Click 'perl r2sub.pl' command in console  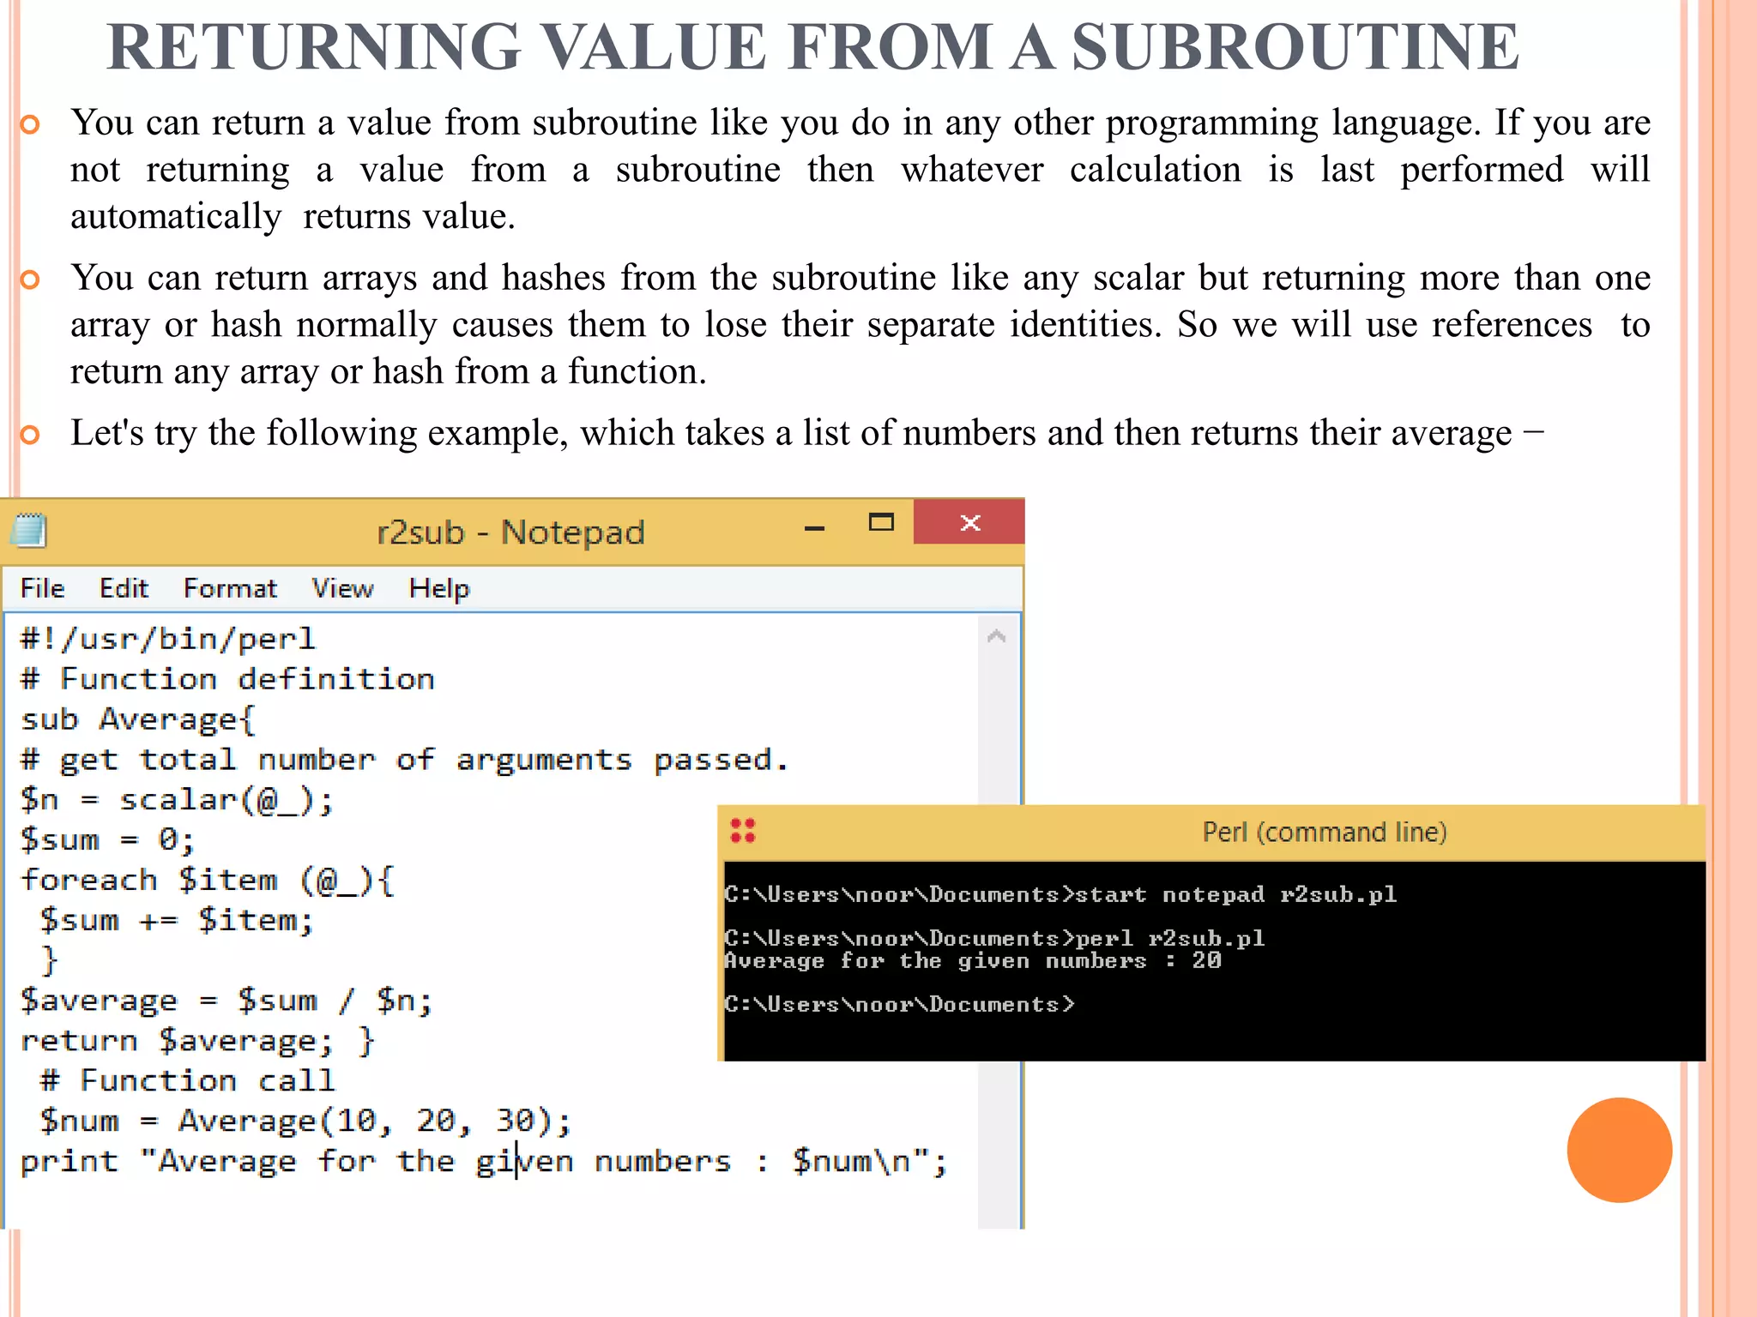click(x=1170, y=938)
